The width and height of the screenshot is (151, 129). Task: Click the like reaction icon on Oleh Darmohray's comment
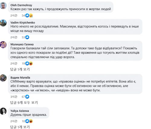click(27, 15)
